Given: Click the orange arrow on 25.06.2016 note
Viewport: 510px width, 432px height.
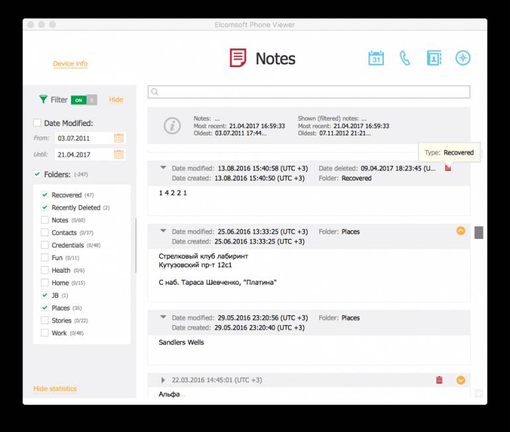Looking at the screenshot, I should tap(461, 231).
